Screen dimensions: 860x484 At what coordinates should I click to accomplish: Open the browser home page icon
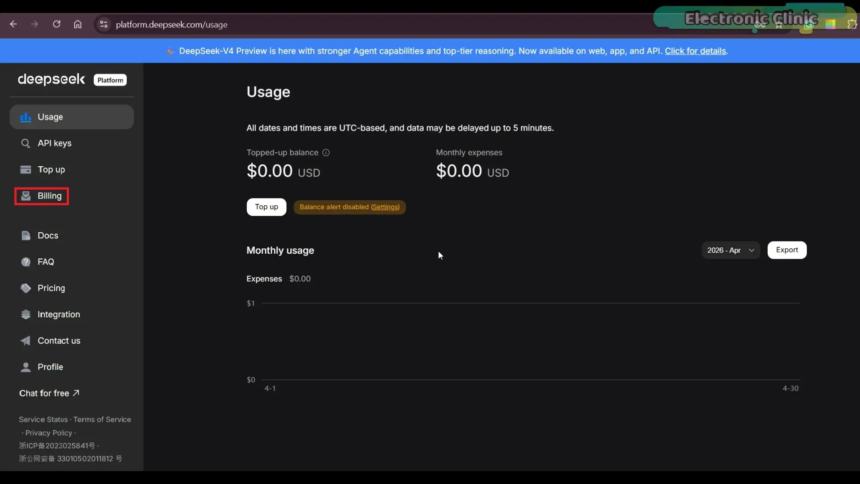tap(77, 24)
